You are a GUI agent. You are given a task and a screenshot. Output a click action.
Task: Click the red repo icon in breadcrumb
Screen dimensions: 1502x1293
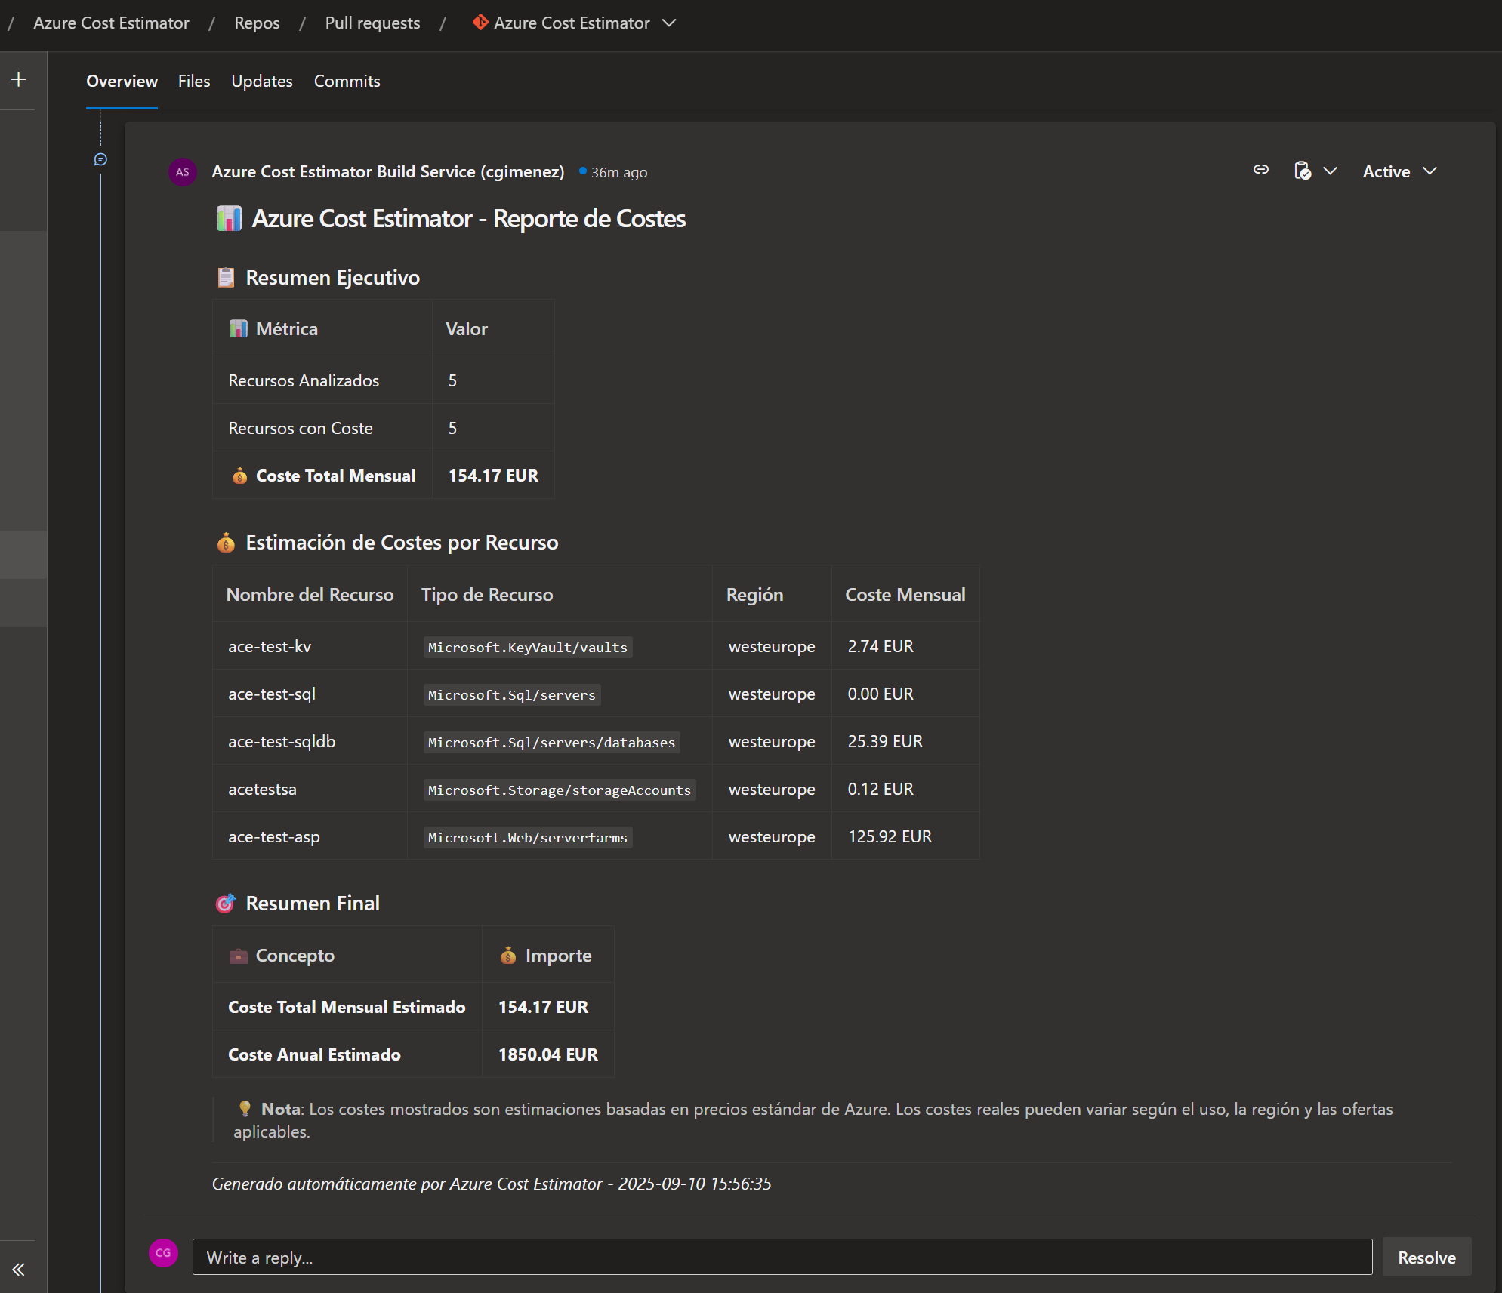click(480, 23)
